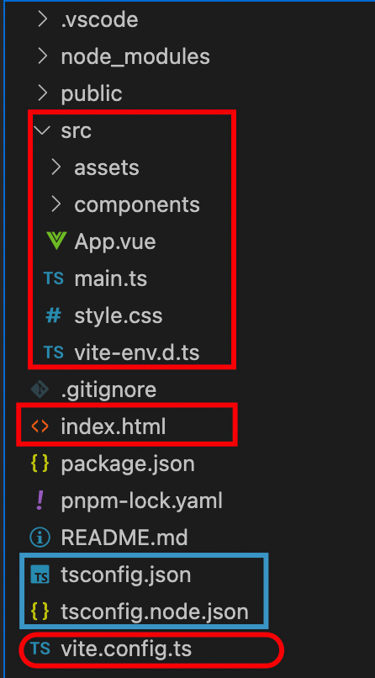The image size is (375, 678).
Task: Open tsconfig.node.json in the editor
Action: 155,612
